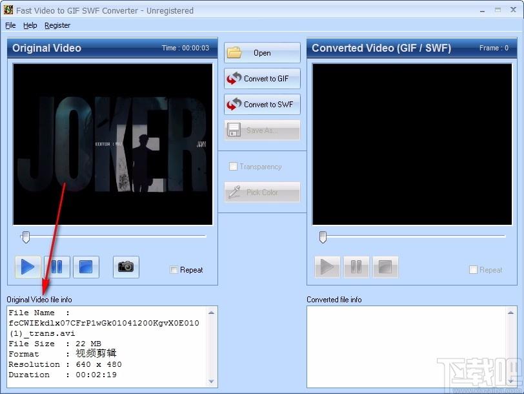Move the original video seek slider

pyautogui.click(x=26, y=237)
